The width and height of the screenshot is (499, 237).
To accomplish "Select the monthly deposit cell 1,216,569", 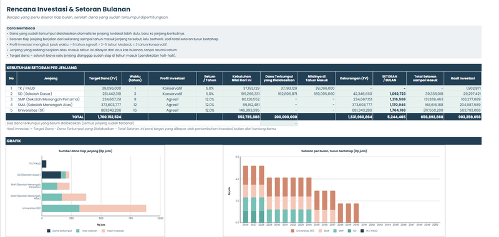I will 390,99.
